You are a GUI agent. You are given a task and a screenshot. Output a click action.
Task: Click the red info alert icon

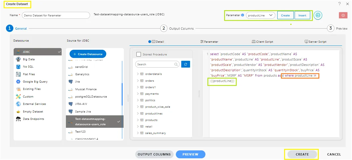tap(343, 15)
